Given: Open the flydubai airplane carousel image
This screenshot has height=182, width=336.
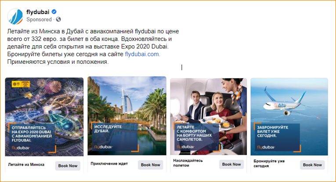Looking at the screenshot, I should coord(289,116).
